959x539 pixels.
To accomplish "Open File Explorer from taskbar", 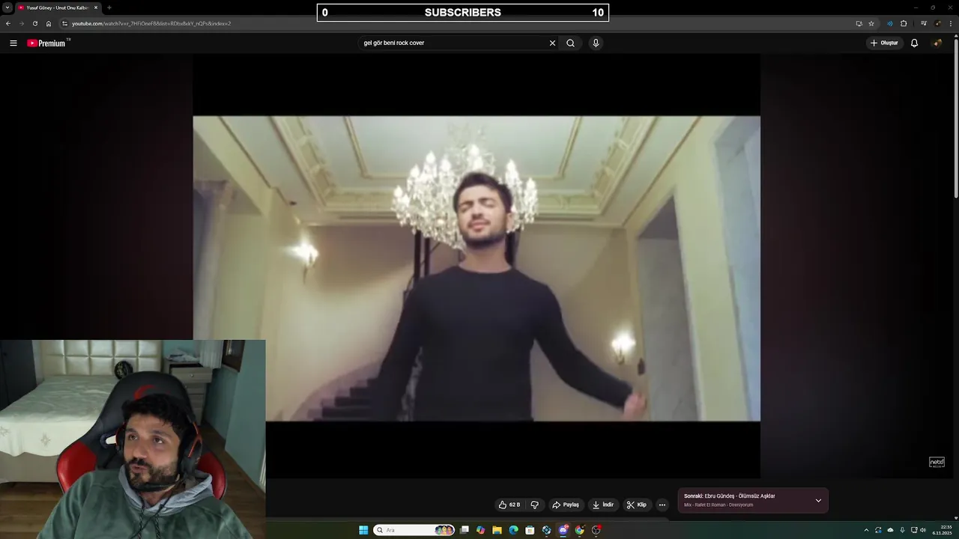I will point(497,530).
